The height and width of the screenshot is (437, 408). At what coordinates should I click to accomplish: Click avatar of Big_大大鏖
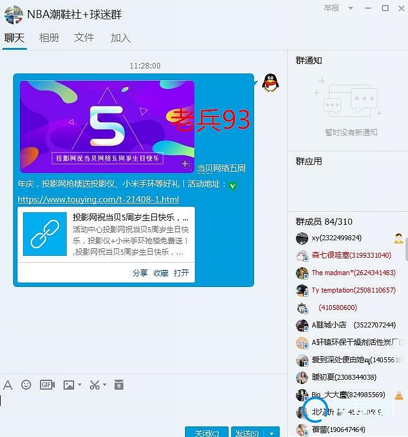[x=302, y=395]
